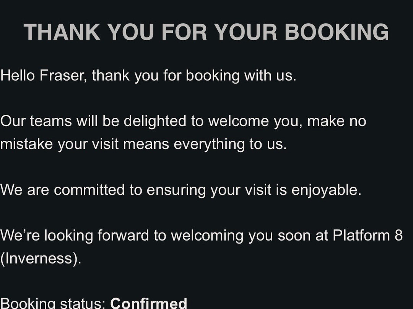The width and height of the screenshot is (413, 309).
Task: Click the word "enjoyable"
Action: [x=326, y=190]
